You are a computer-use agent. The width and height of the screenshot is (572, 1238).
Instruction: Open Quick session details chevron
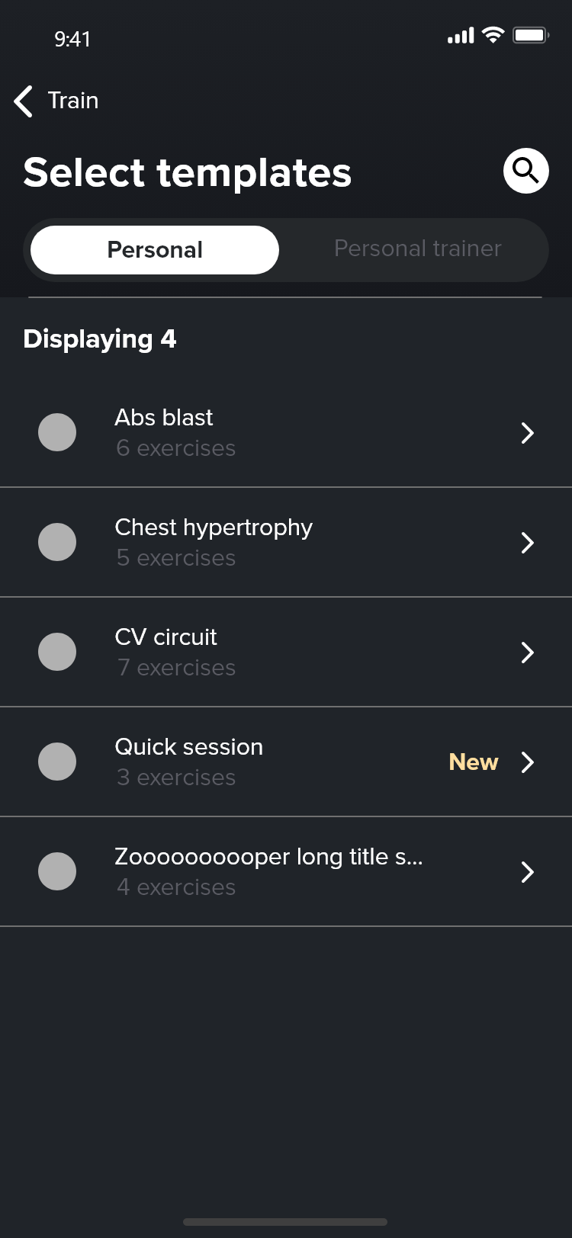coord(527,762)
